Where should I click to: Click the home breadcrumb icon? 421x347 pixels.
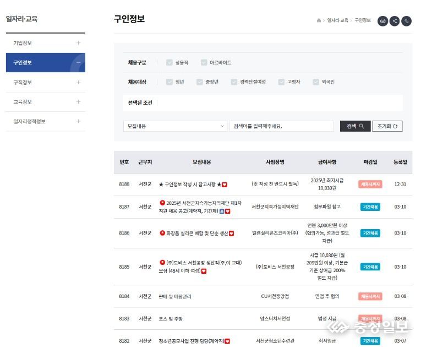pyautogui.click(x=319, y=20)
